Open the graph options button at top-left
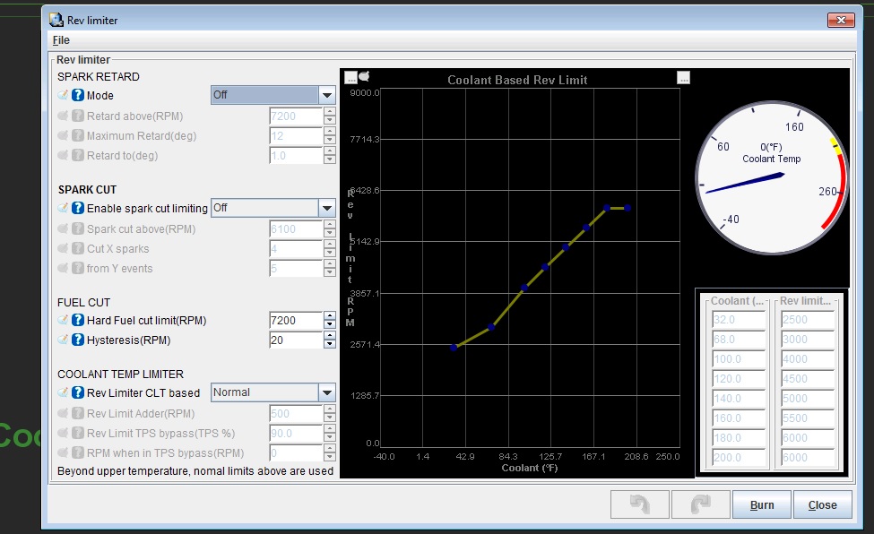Viewport: 874px width, 534px height. coord(350,78)
